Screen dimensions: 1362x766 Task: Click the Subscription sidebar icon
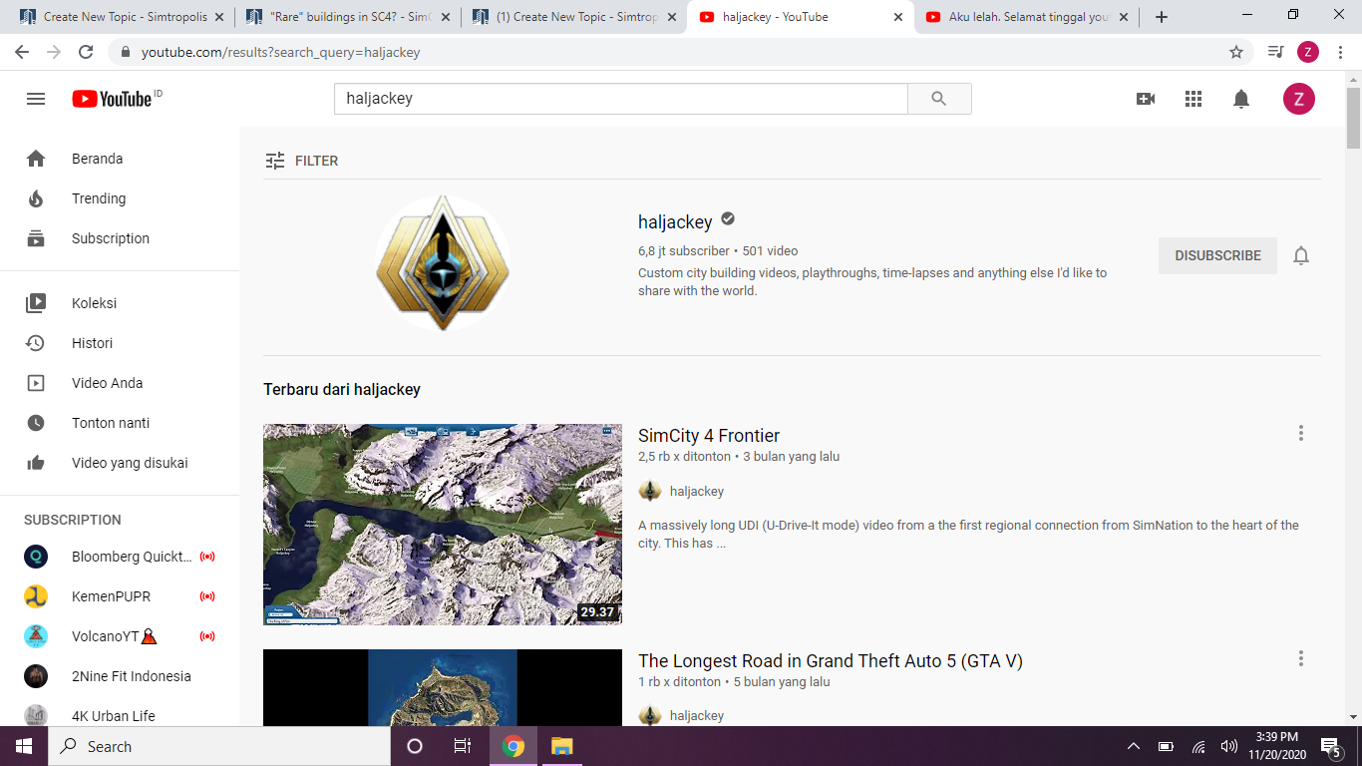[x=36, y=238]
